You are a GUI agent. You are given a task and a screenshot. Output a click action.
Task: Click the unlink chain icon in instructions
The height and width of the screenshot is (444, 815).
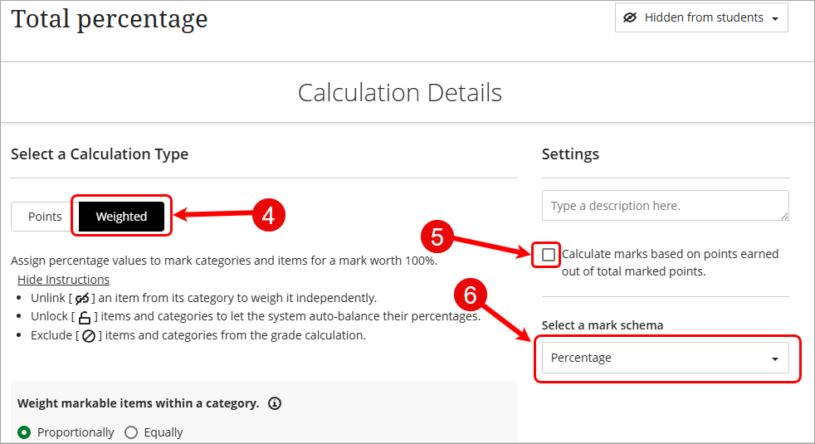(82, 299)
